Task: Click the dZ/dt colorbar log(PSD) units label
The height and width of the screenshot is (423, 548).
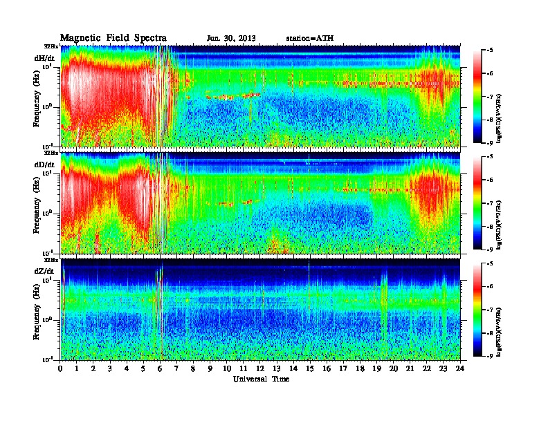Action: pyautogui.click(x=499, y=331)
